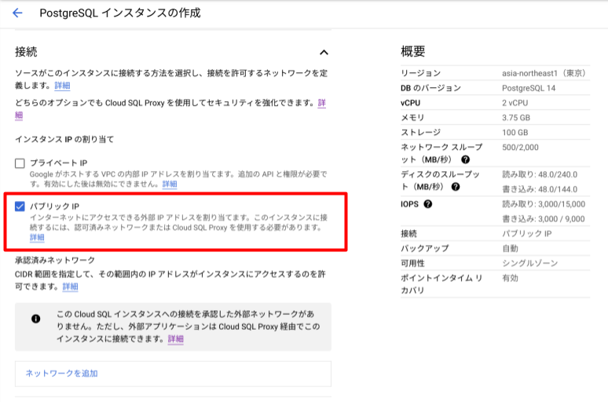This screenshot has width=608, height=402.
Task: Click the ポイントインタイム リカバリ label
Action: click(x=441, y=283)
